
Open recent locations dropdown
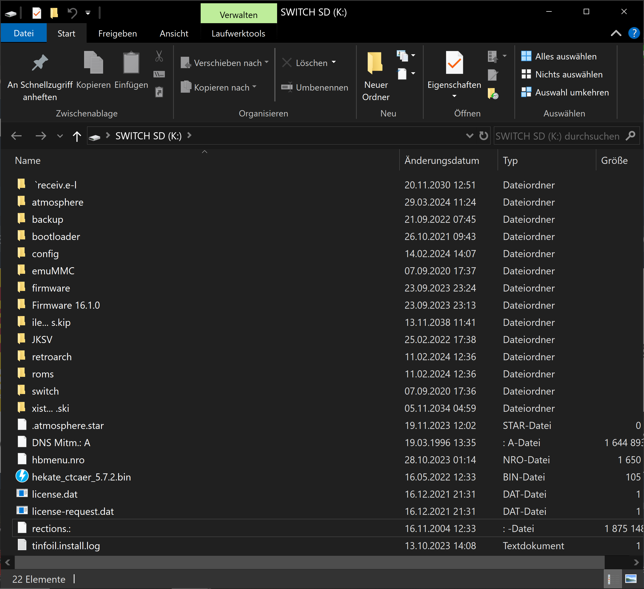coord(60,136)
